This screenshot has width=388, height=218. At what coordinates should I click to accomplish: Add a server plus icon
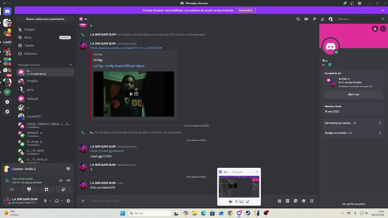(x=7, y=102)
